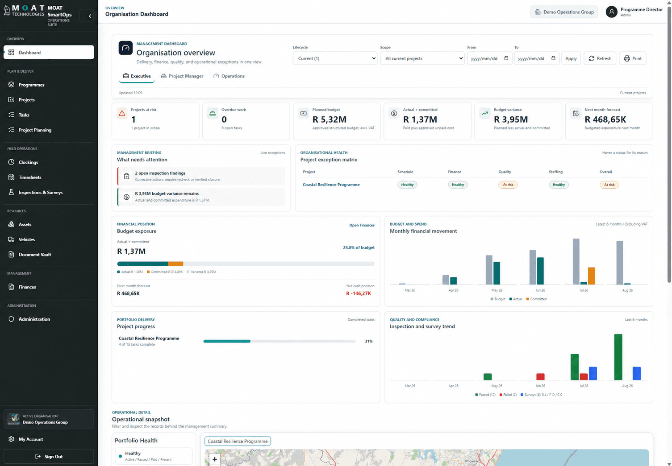
Task: Click the Vehicles truck icon
Action: [11, 239]
